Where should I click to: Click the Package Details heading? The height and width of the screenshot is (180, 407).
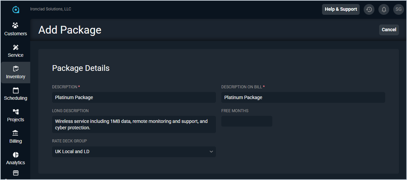pos(81,68)
